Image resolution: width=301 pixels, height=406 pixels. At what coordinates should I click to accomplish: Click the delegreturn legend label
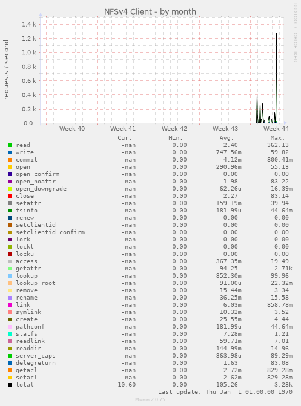click(36, 363)
